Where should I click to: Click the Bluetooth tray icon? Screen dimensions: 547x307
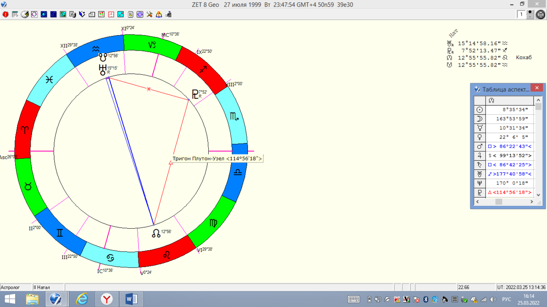coord(425,299)
